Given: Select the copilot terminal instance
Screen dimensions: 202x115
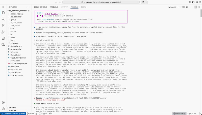Looking at the screenshot, I should (x=172, y=7).
